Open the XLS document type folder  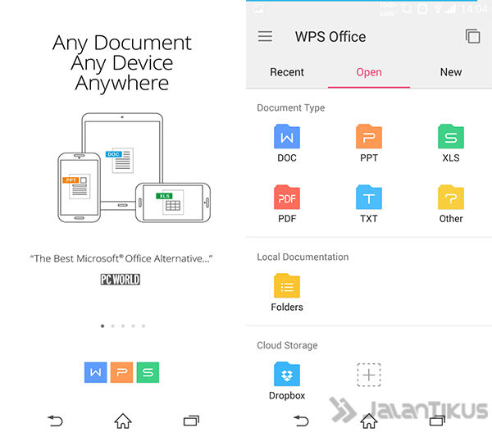point(451,143)
